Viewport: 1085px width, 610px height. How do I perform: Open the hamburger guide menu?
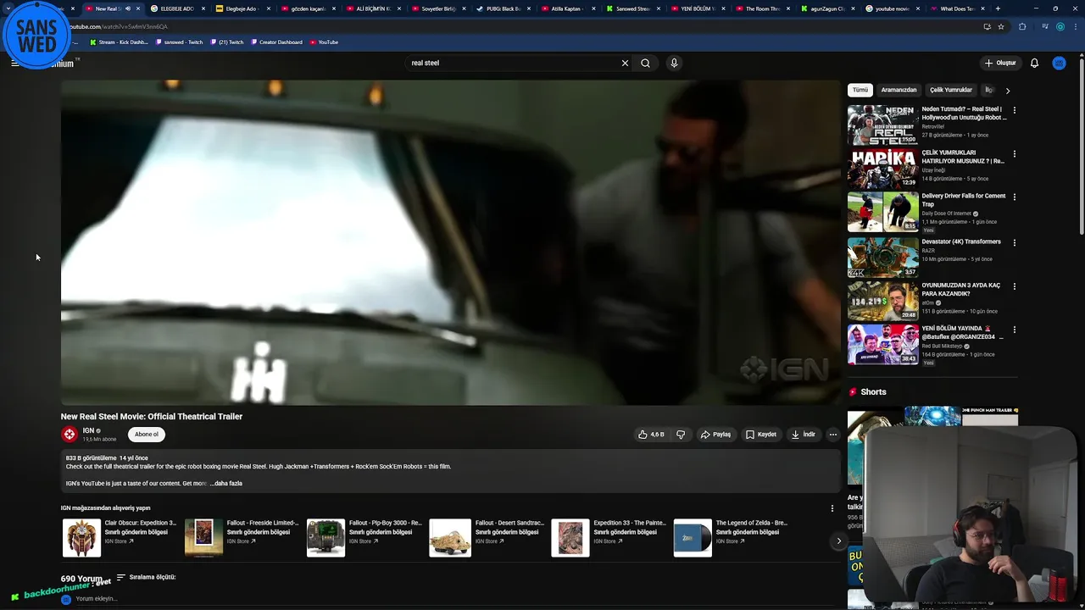coord(14,63)
